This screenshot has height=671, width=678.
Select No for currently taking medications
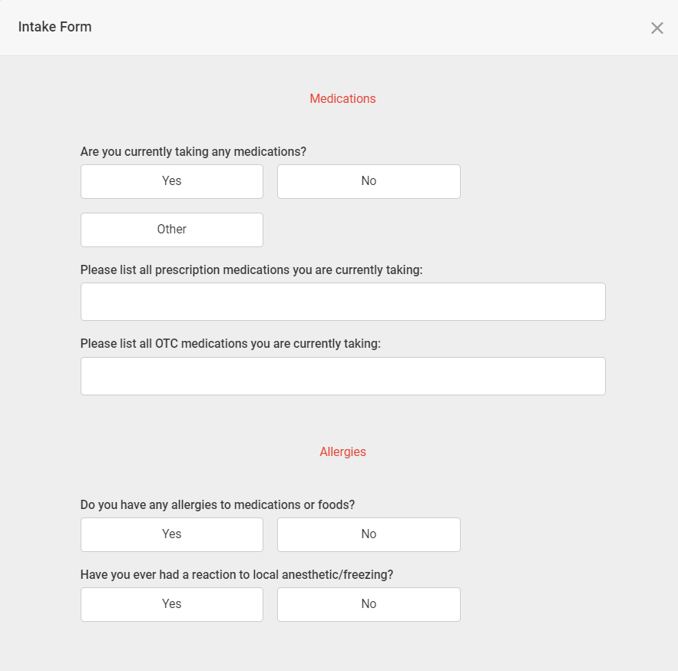(369, 181)
